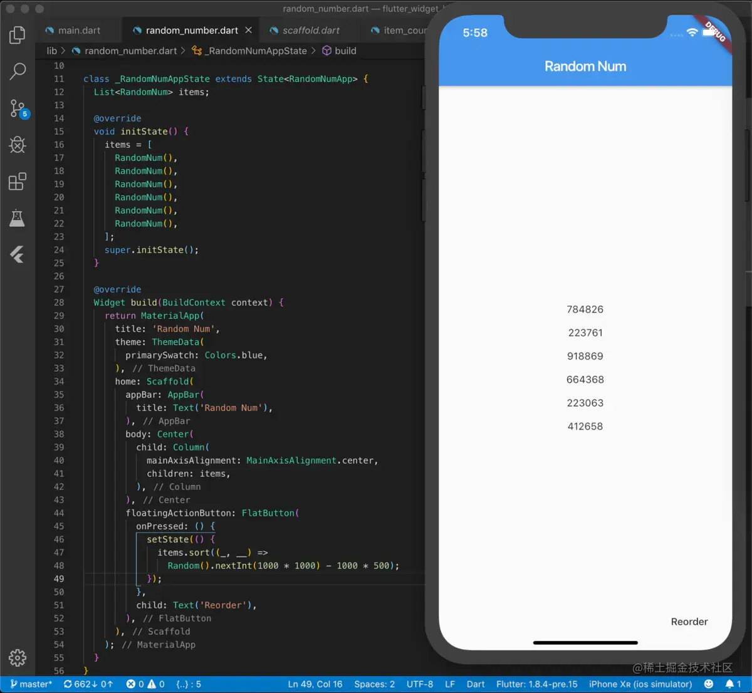
Task: Click 'floatingActionButton: FlatButton(' line
Action: pyautogui.click(x=212, y=513)
